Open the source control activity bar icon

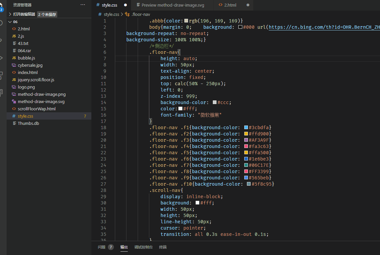pyautogui.click(x=1, y=40)
